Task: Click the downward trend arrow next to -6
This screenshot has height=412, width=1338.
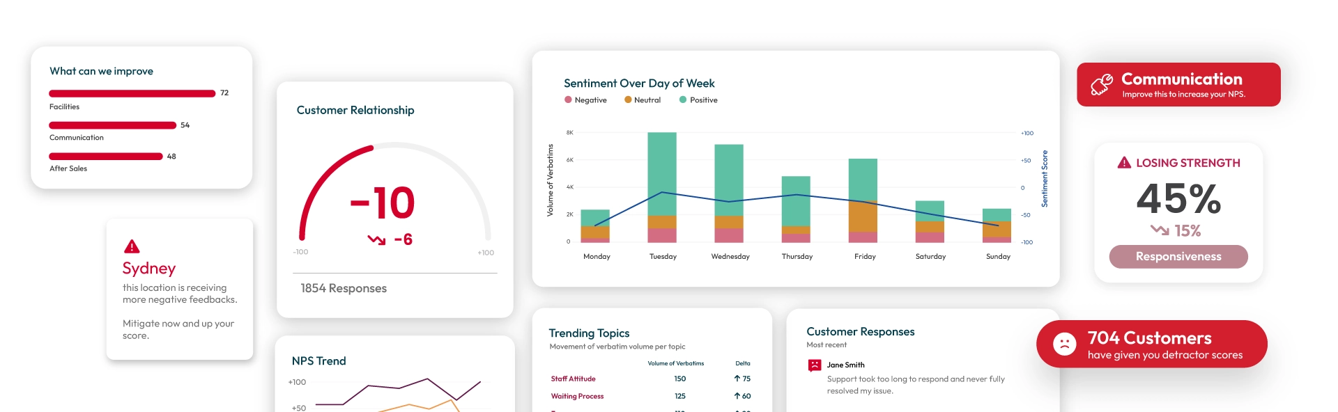Action: pos(376,240)
